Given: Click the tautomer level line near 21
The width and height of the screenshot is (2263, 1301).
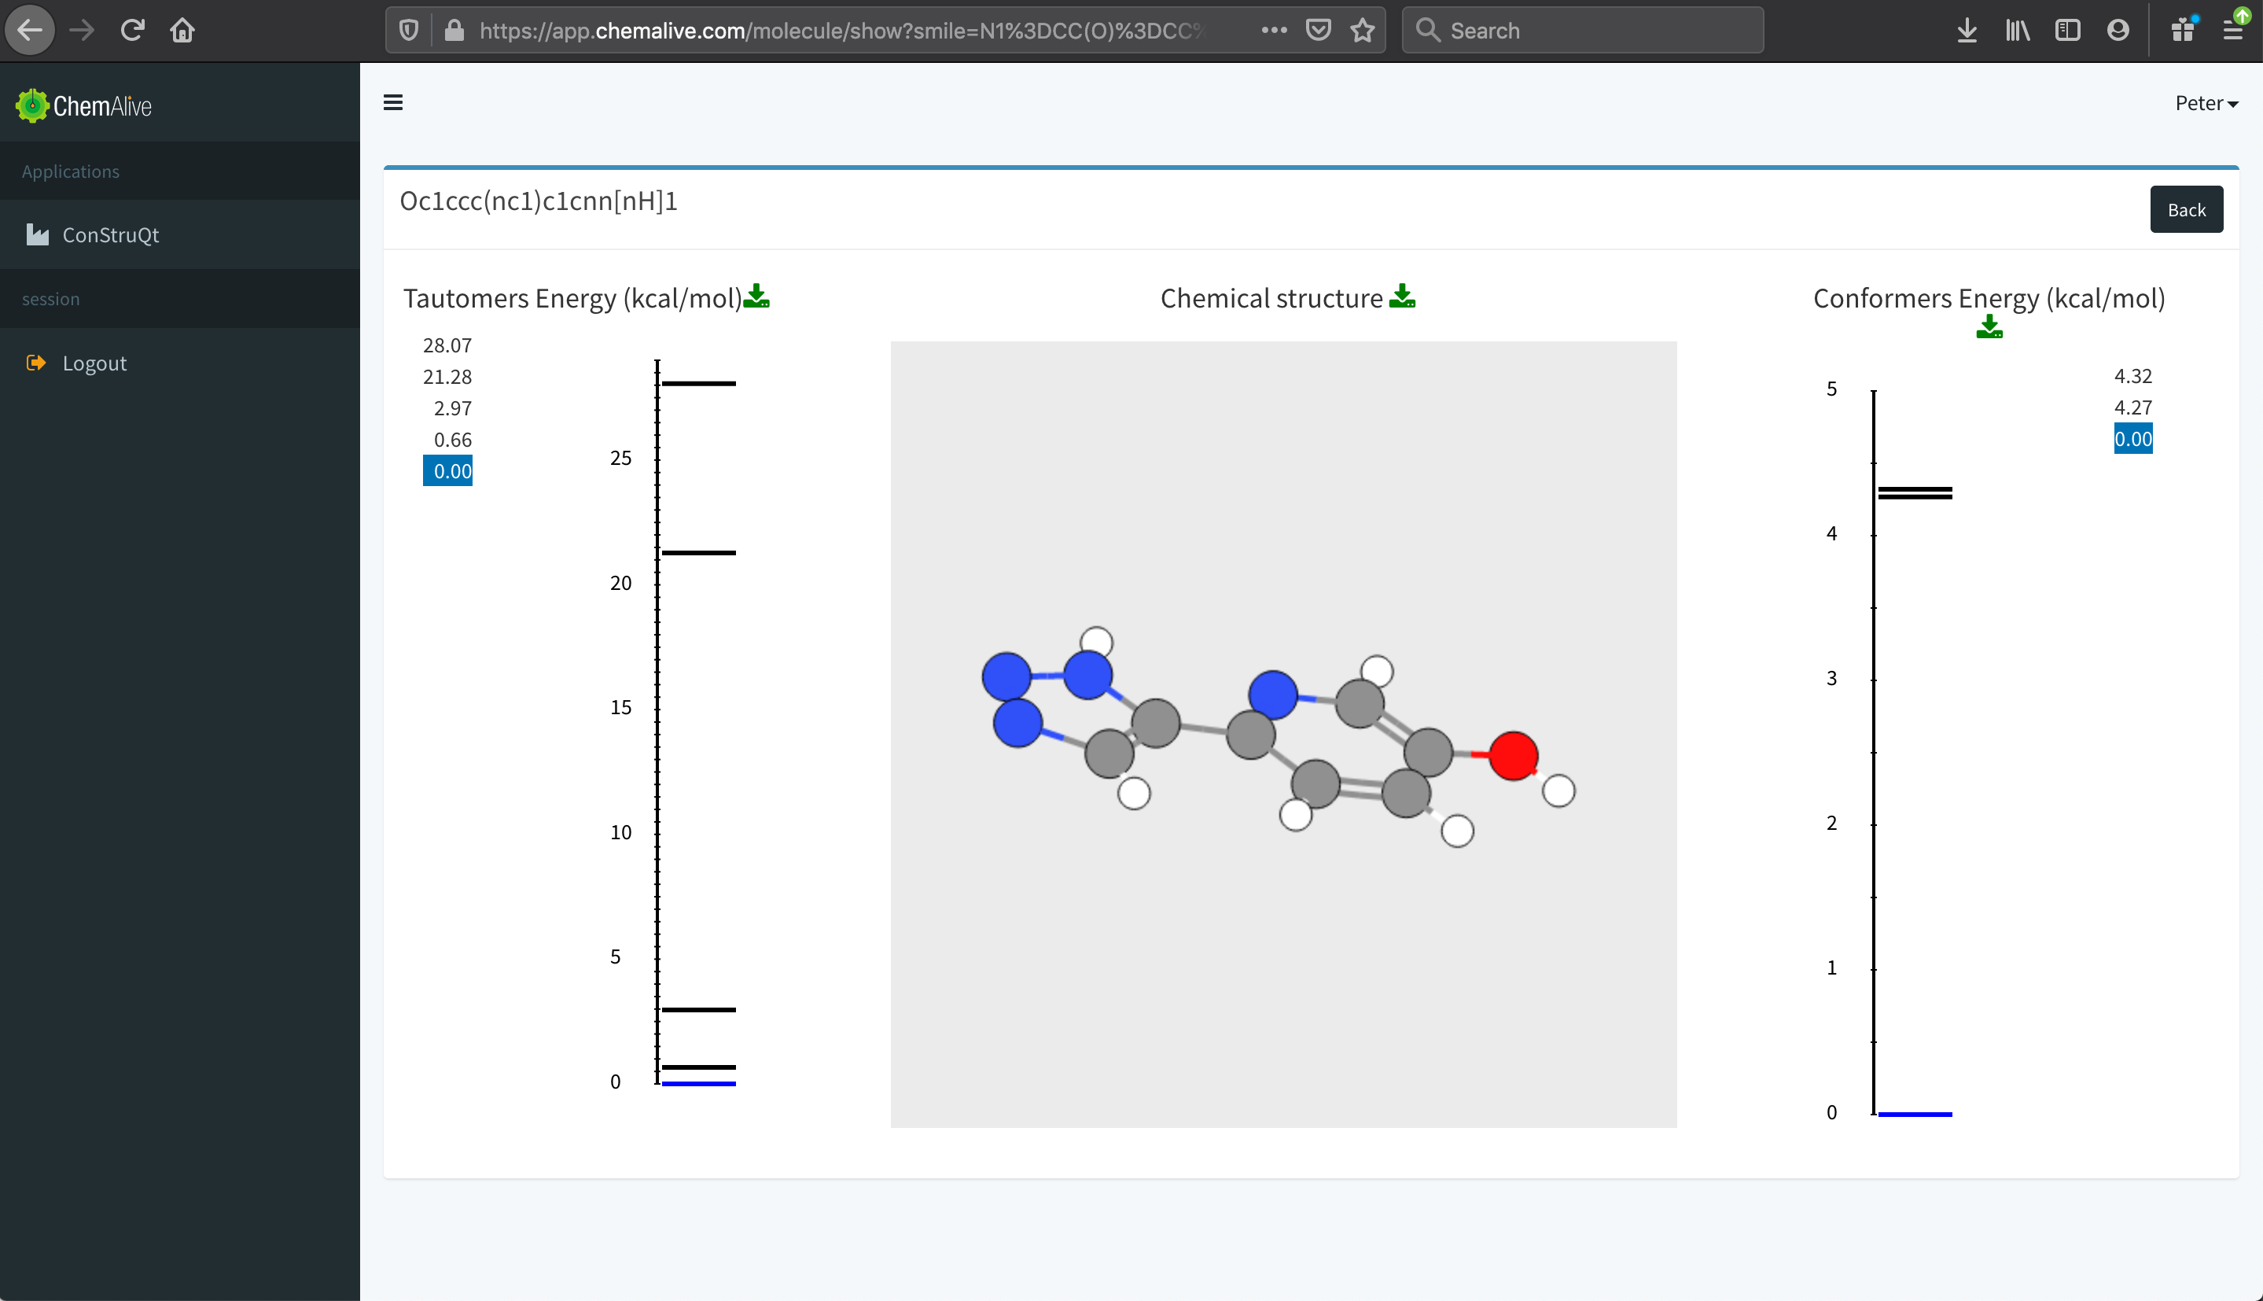Looking at the screenshot, I should [698, 553].
